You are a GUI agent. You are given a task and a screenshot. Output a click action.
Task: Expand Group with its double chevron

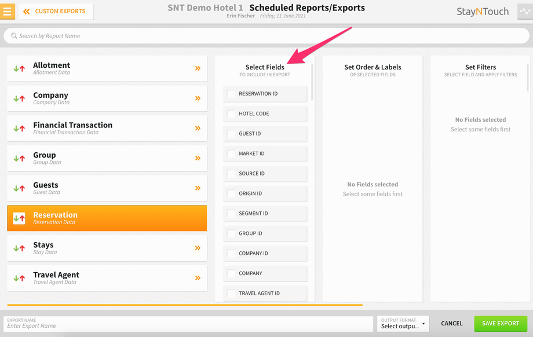coord(198,158)
